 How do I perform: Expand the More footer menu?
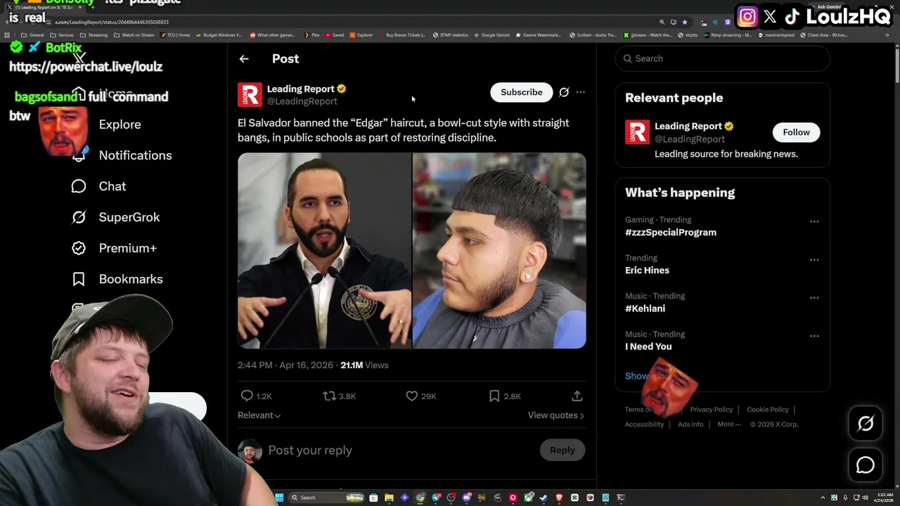729,424
